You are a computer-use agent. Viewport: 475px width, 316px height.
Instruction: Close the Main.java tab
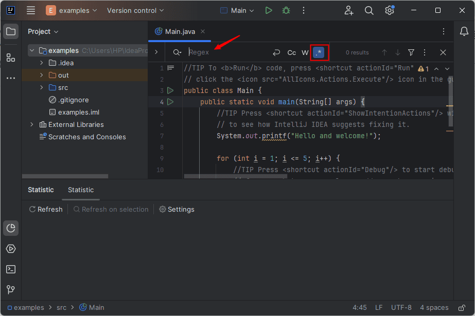click(x=203, y=31)
